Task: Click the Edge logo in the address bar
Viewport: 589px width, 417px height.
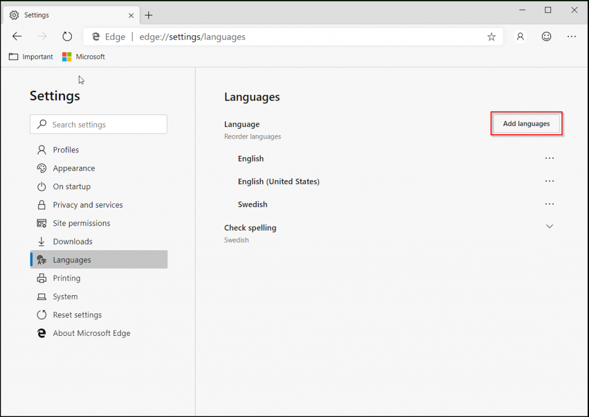Action: [95, 36]
